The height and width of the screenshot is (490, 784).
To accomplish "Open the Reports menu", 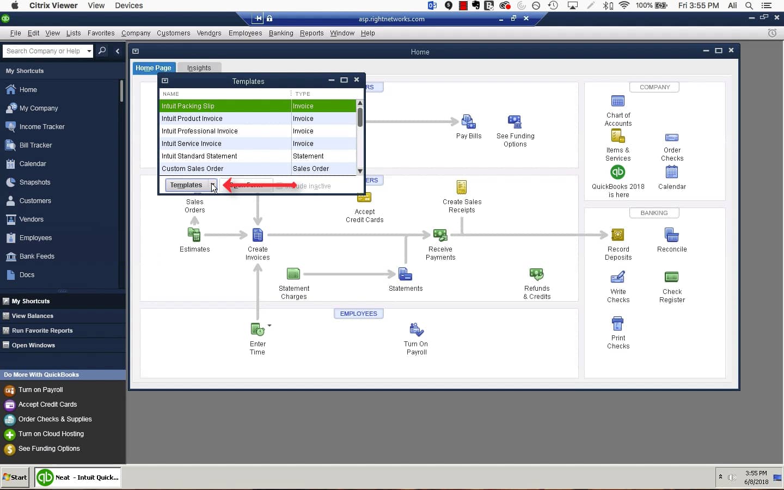I will pos(311,33).
